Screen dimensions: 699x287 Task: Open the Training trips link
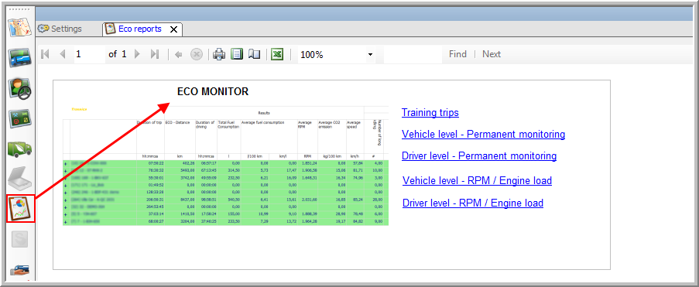(430, 112)
